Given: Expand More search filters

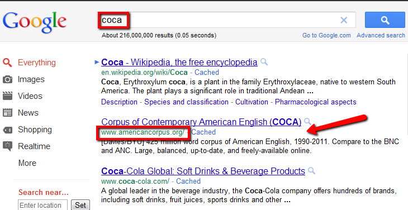Looking at the screenshot, I should point(27,163).
